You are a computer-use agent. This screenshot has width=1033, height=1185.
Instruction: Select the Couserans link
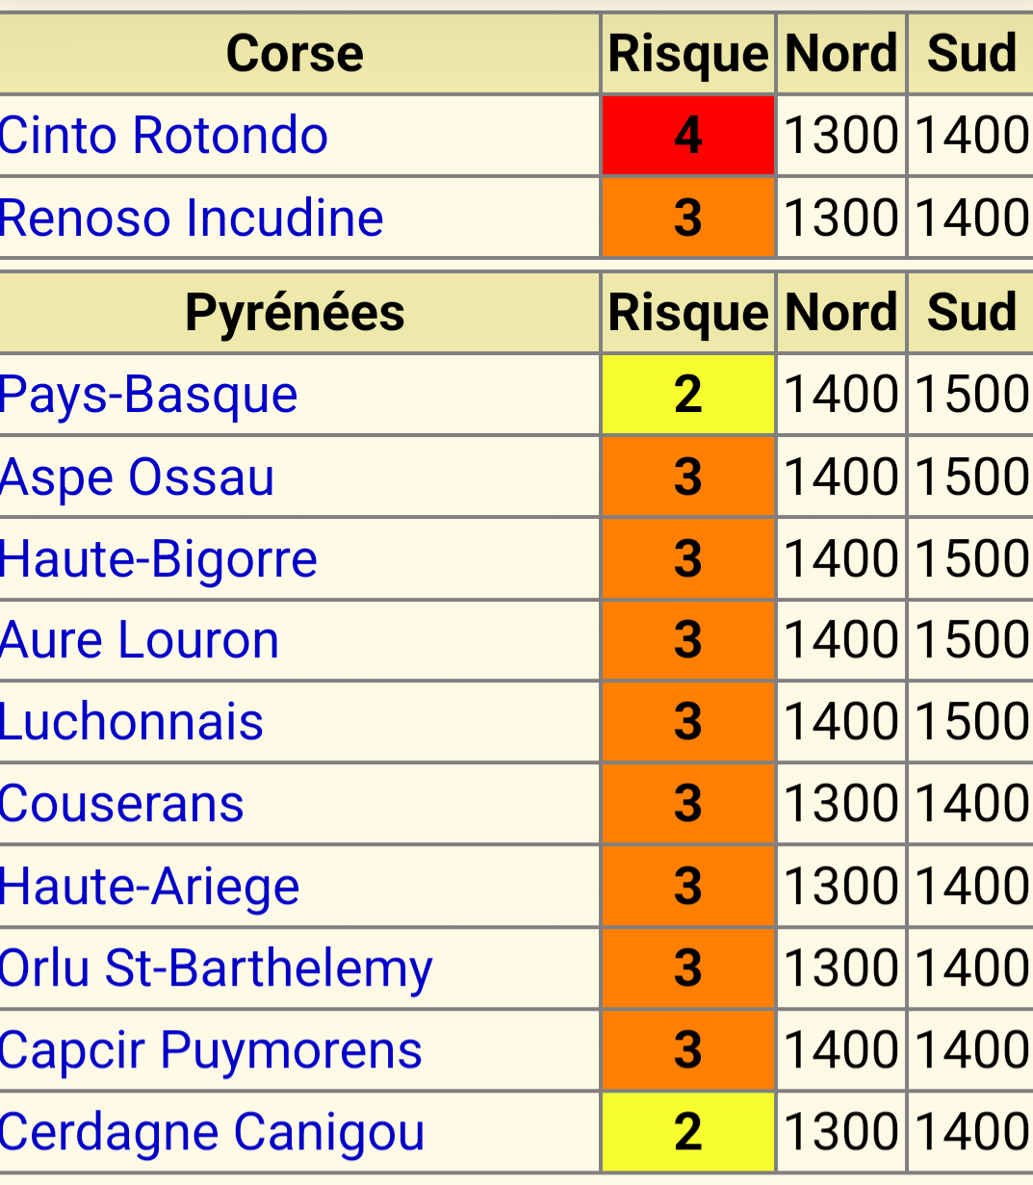click(x=122, y=805)
